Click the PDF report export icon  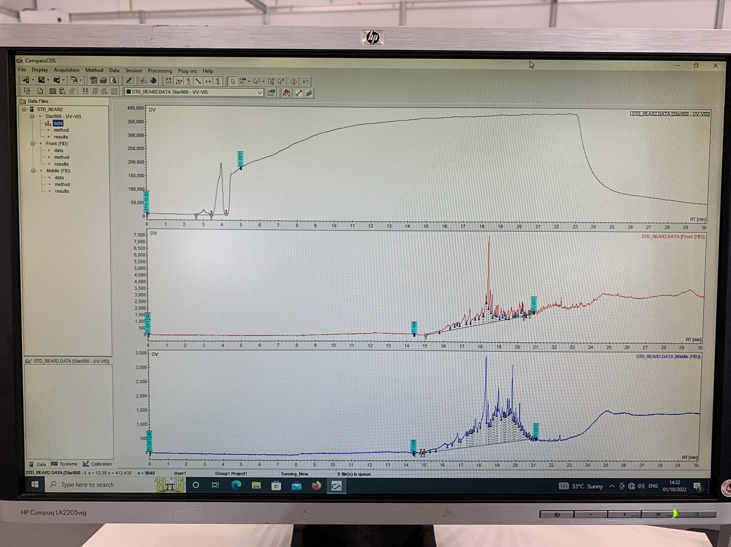point(93,80)
